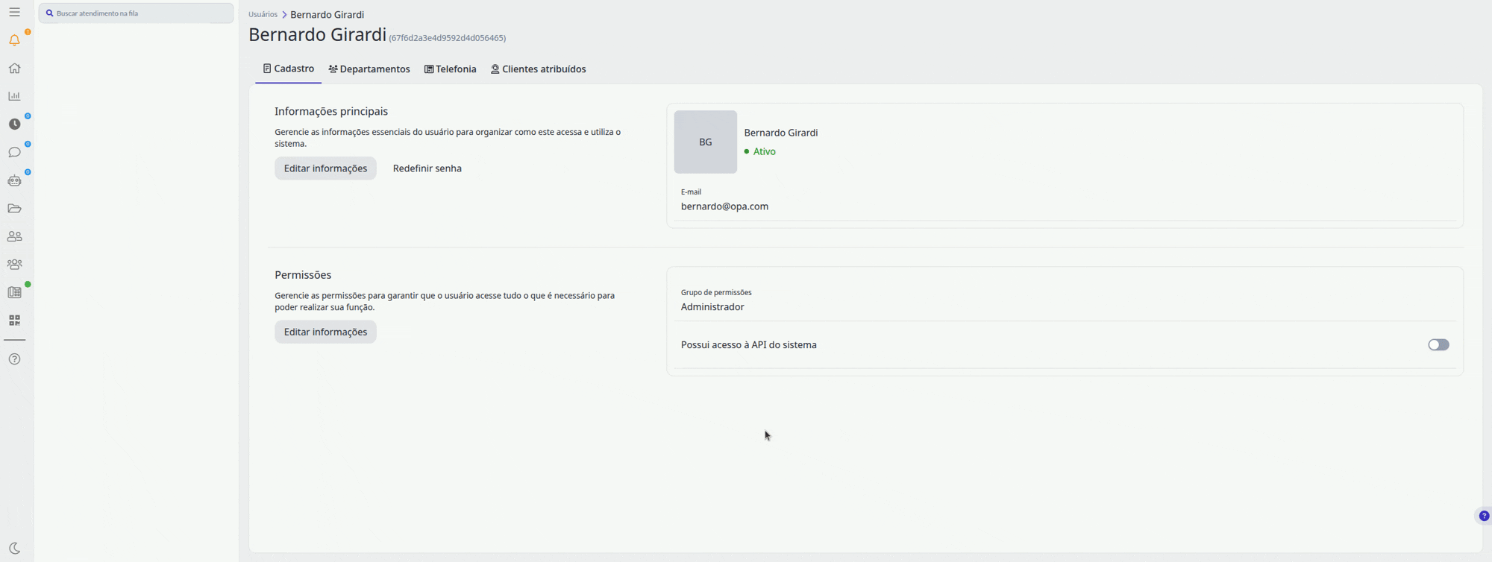Click the green Ativo status
Screen dimensions: 1492x562
pyautogui.click(x=760, y=151)
